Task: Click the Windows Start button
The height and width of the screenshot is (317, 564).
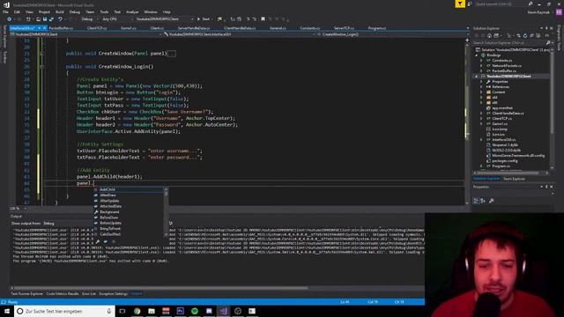Action: [x=7, y=311]
